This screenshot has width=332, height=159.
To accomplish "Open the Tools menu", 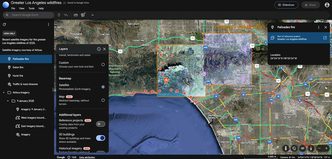I will click(x=31, y=9).
